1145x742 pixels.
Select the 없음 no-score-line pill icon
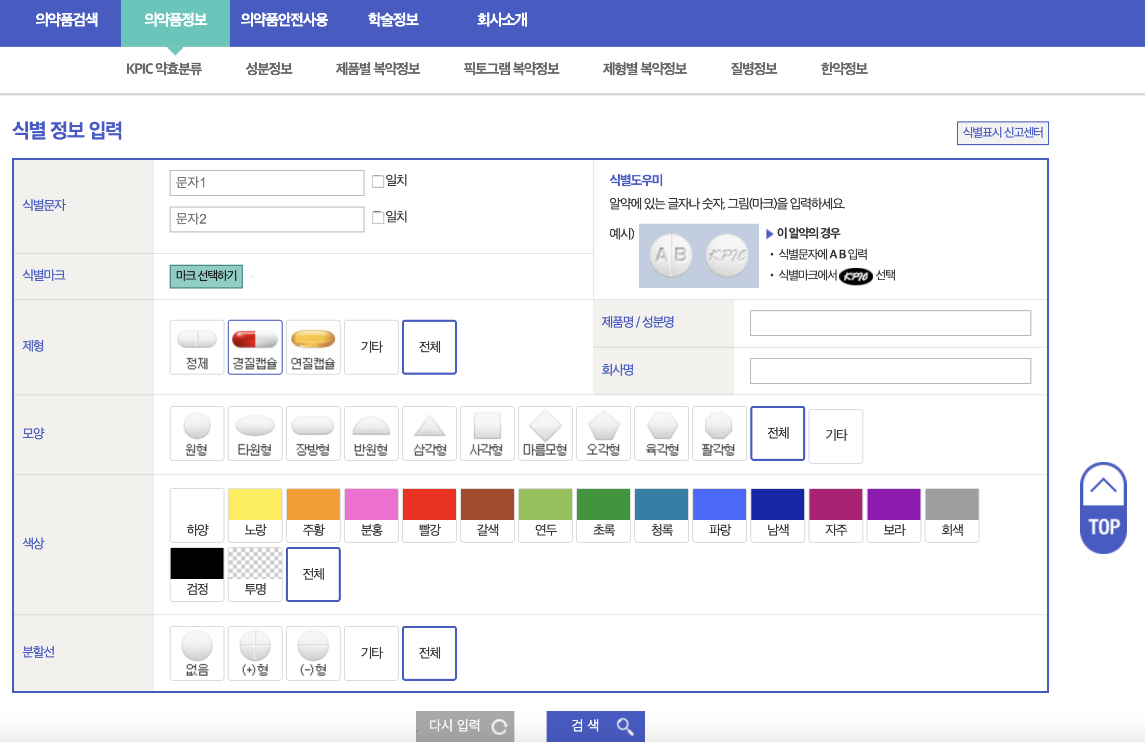[x=197, y=653]
